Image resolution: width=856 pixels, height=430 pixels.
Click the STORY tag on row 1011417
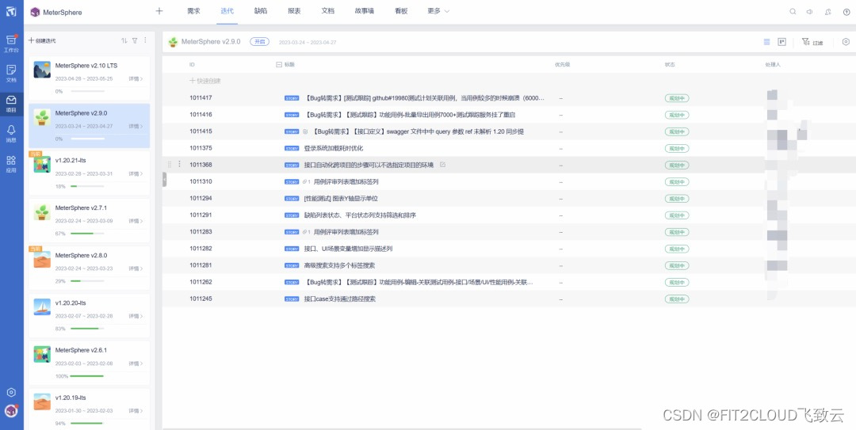(x=292, y=98)
